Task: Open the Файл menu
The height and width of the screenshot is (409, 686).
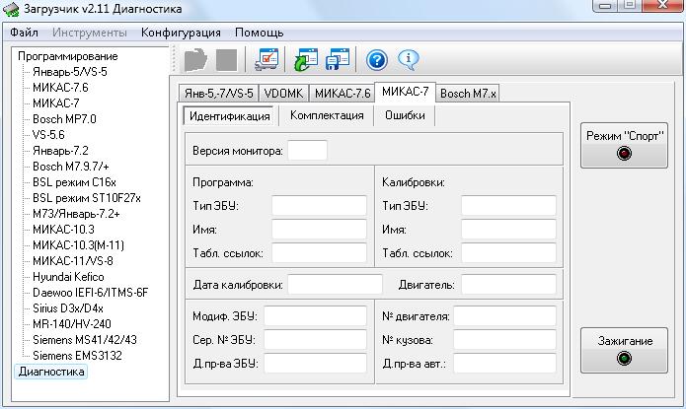Action: point(24,33)
